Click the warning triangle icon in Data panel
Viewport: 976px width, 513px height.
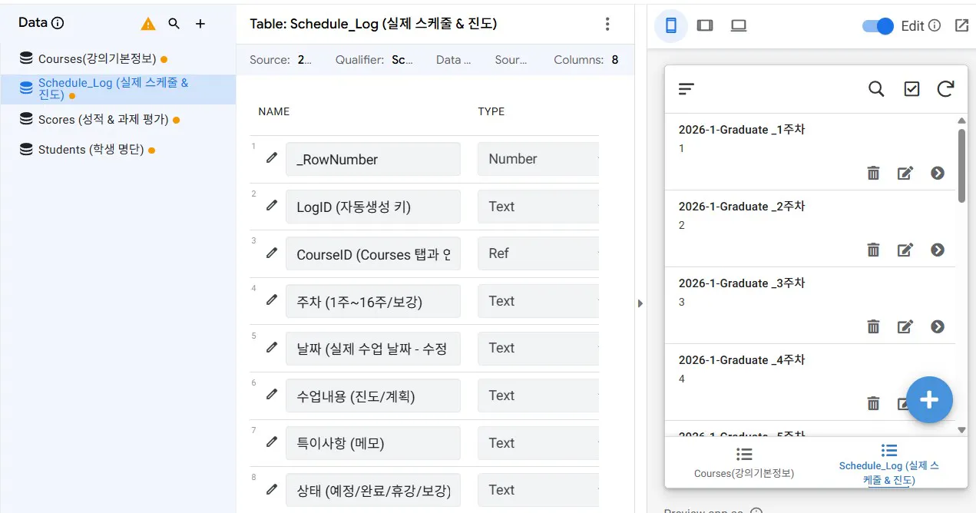(148, 24)
